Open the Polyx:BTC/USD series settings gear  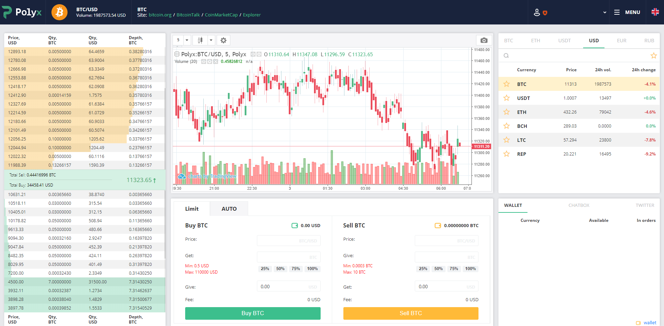[259, 54]
